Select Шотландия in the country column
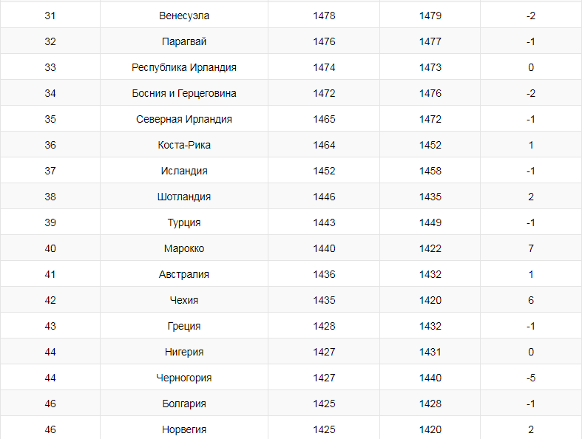 coord(184,197)
